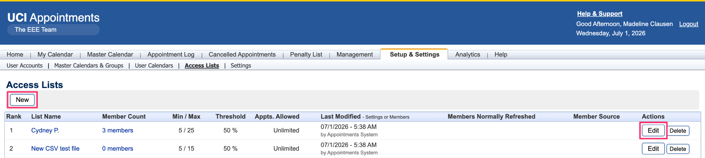This screenshot has height=158, width=705.
Task: Click the Member Count column header
Action: coord(124,117)
